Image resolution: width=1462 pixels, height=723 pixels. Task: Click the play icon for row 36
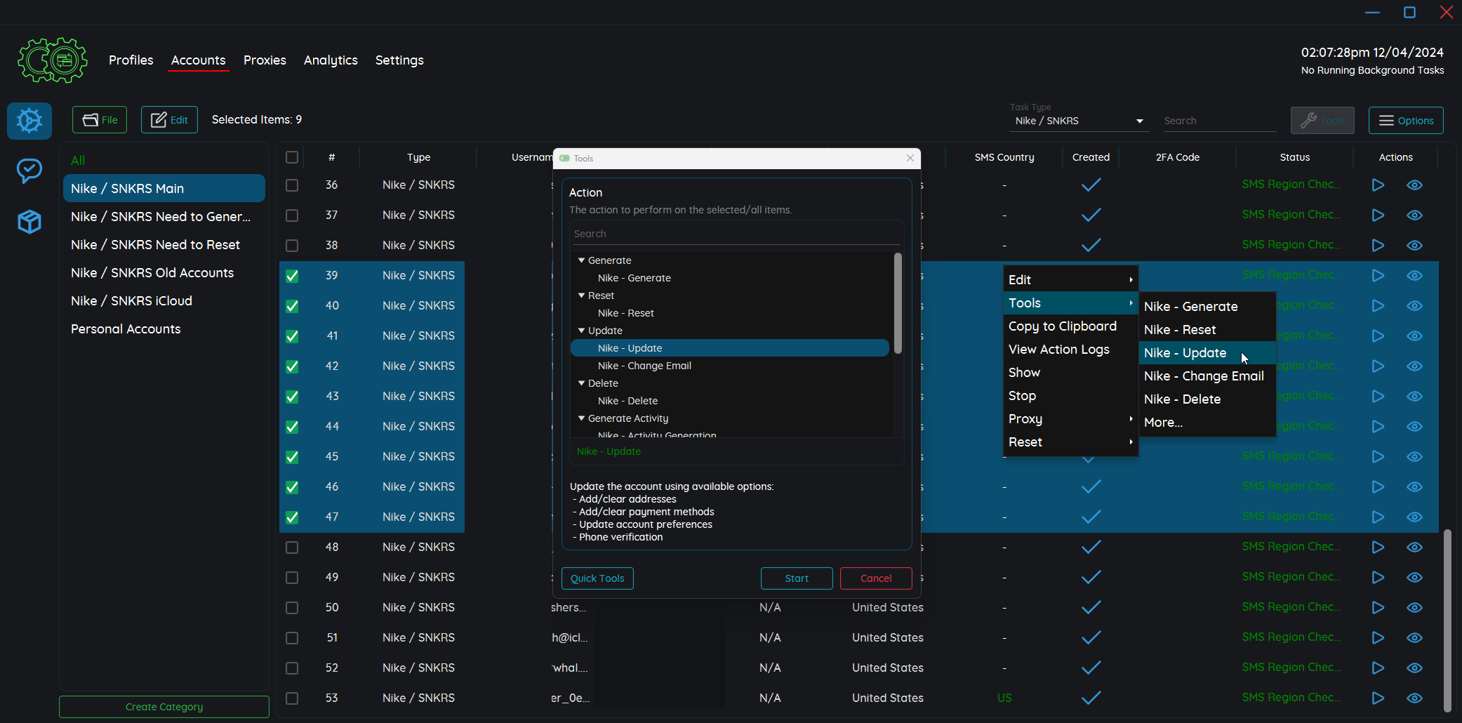click(x=1378, y=185)
